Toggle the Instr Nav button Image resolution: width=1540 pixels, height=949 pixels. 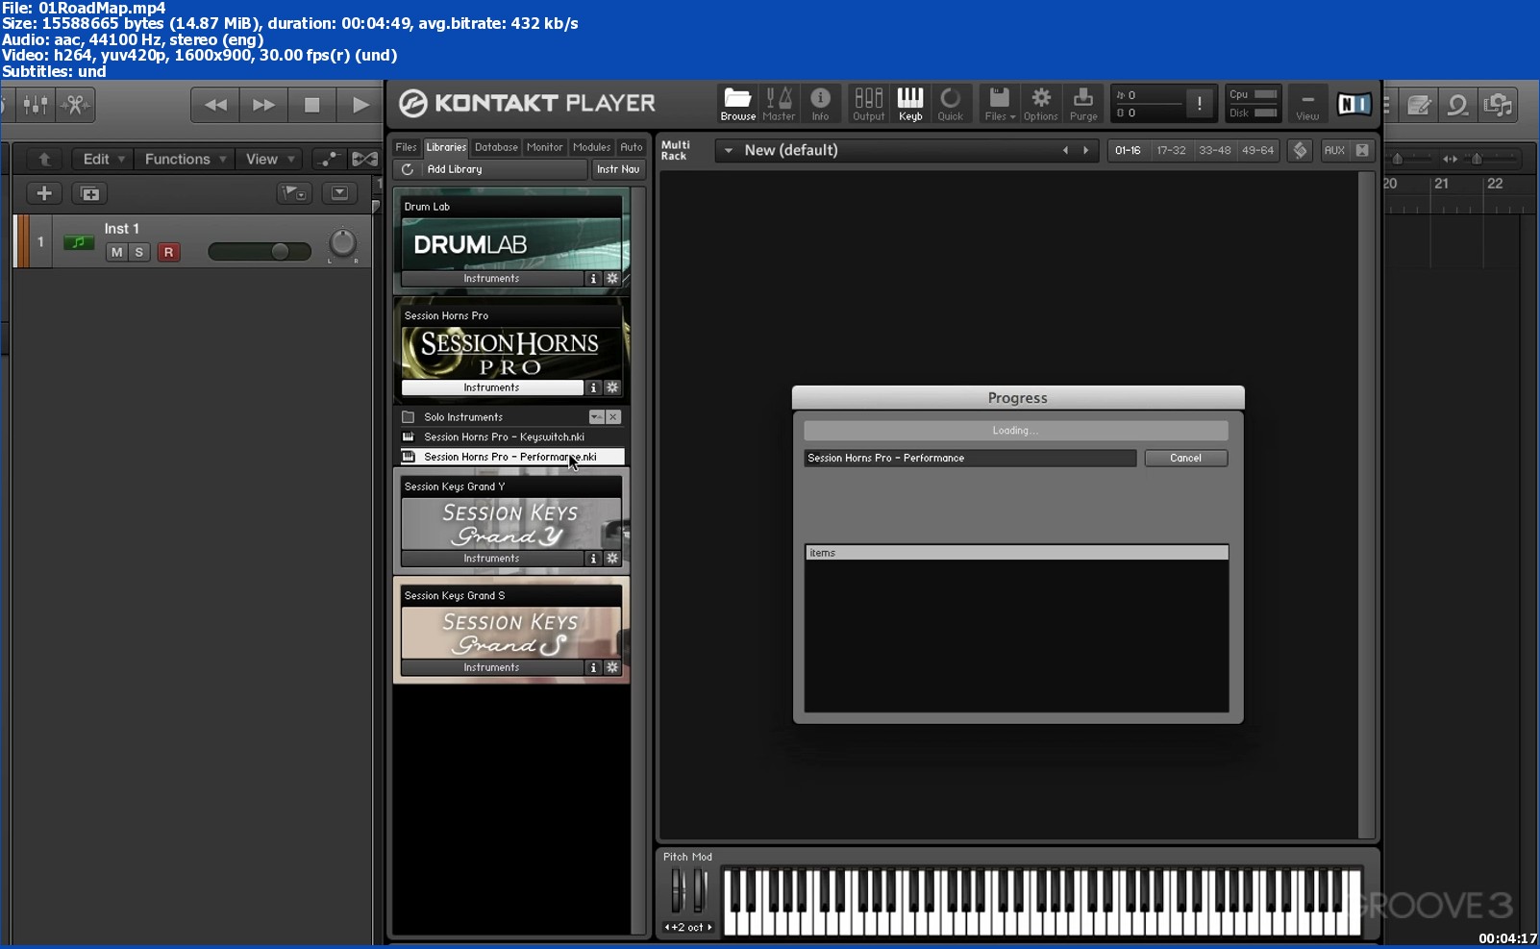tap(618, 169)
